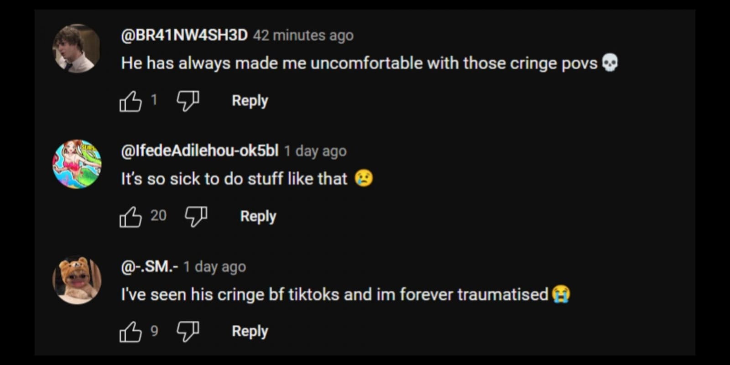Click the 9 likes count on @-.SM.-'s comment
Image resolution: width=730 pixels, height=365 pixels.
click(154, 331)
